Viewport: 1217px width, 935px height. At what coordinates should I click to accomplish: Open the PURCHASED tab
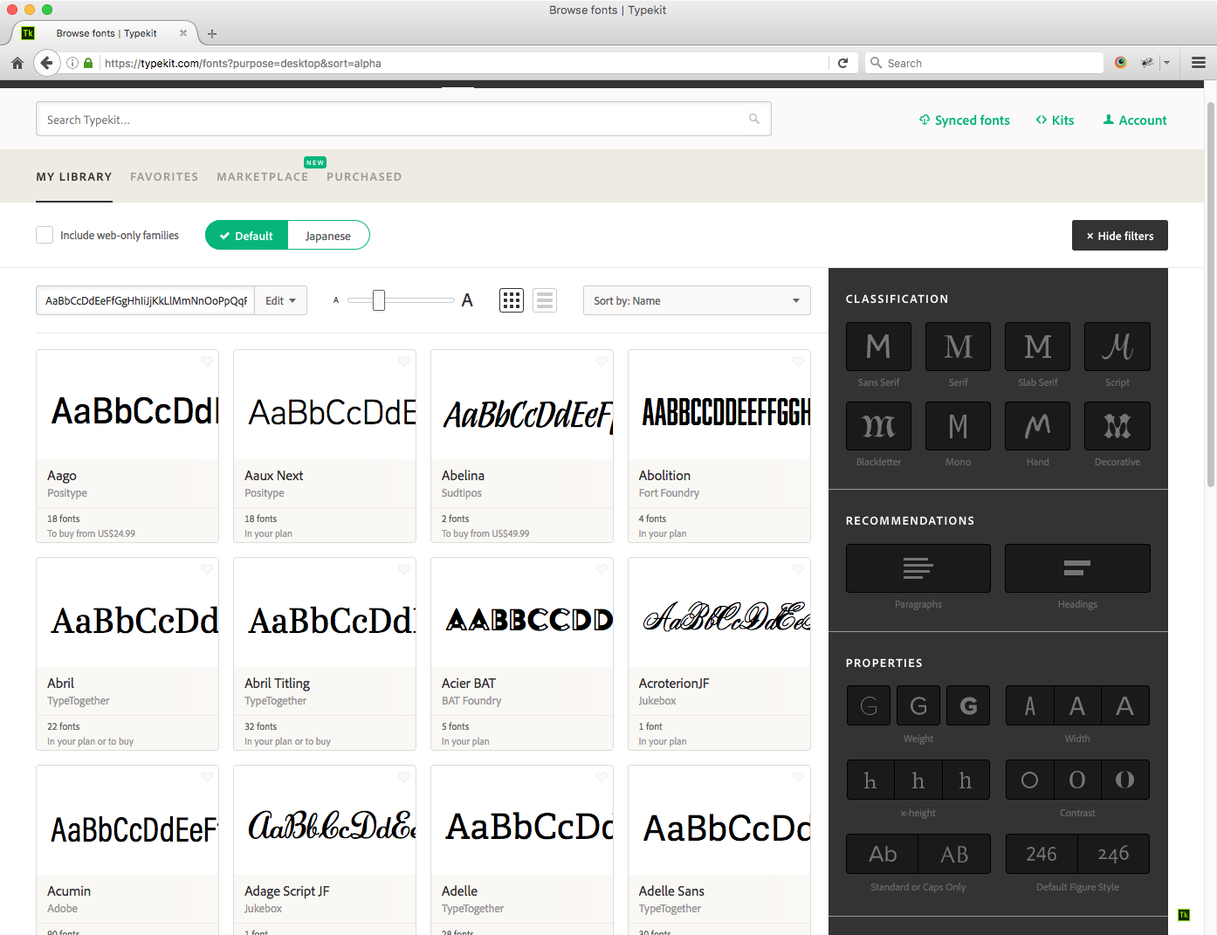(x=364, y=176)
